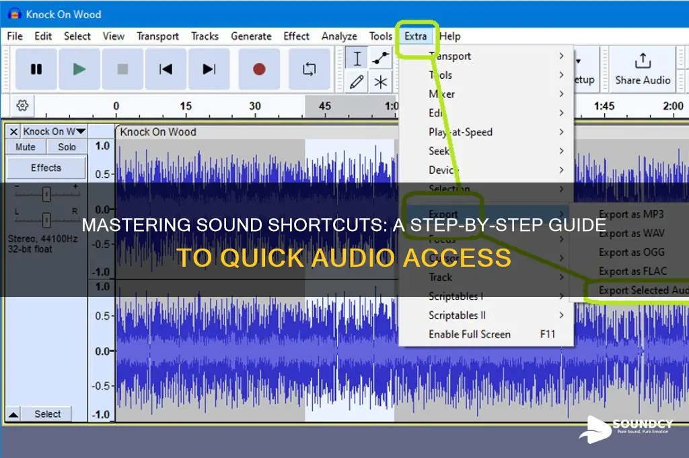Image resolution: width=689 pixels, height=458 pixels.
Task: Open the Tools menu in the menu bar
Action: coord(381,36)
